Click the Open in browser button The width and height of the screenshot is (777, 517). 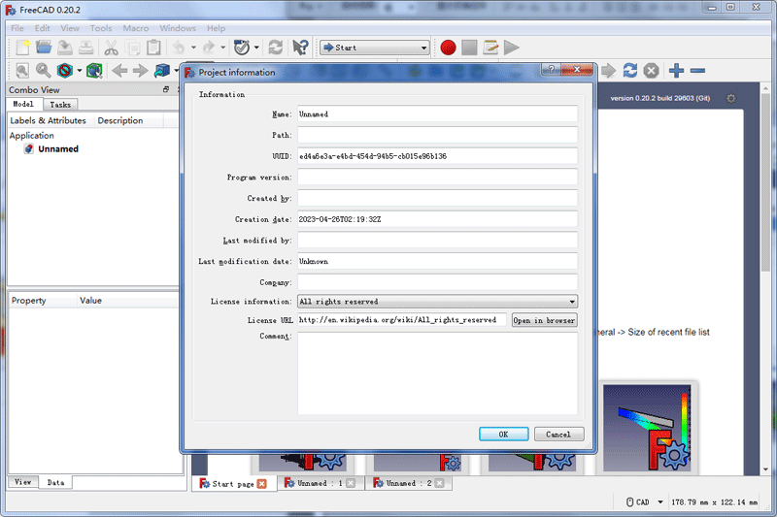tap(544, 320)
